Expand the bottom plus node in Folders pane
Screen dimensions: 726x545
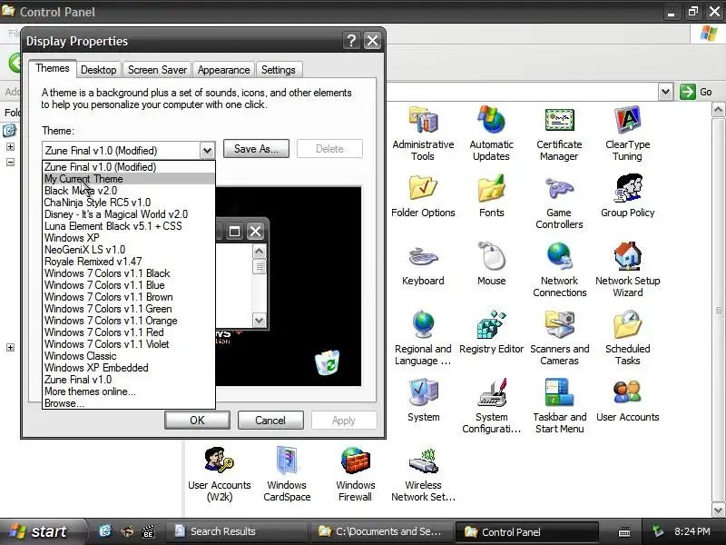[10, 348]
